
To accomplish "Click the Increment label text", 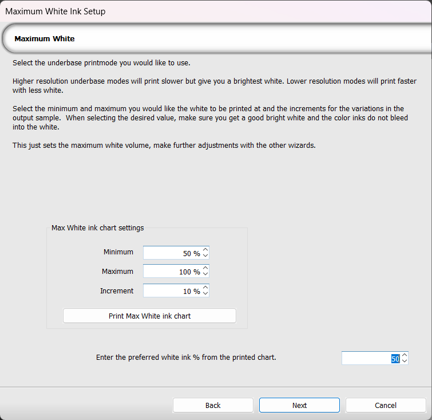I will click(x=117, y=291).
